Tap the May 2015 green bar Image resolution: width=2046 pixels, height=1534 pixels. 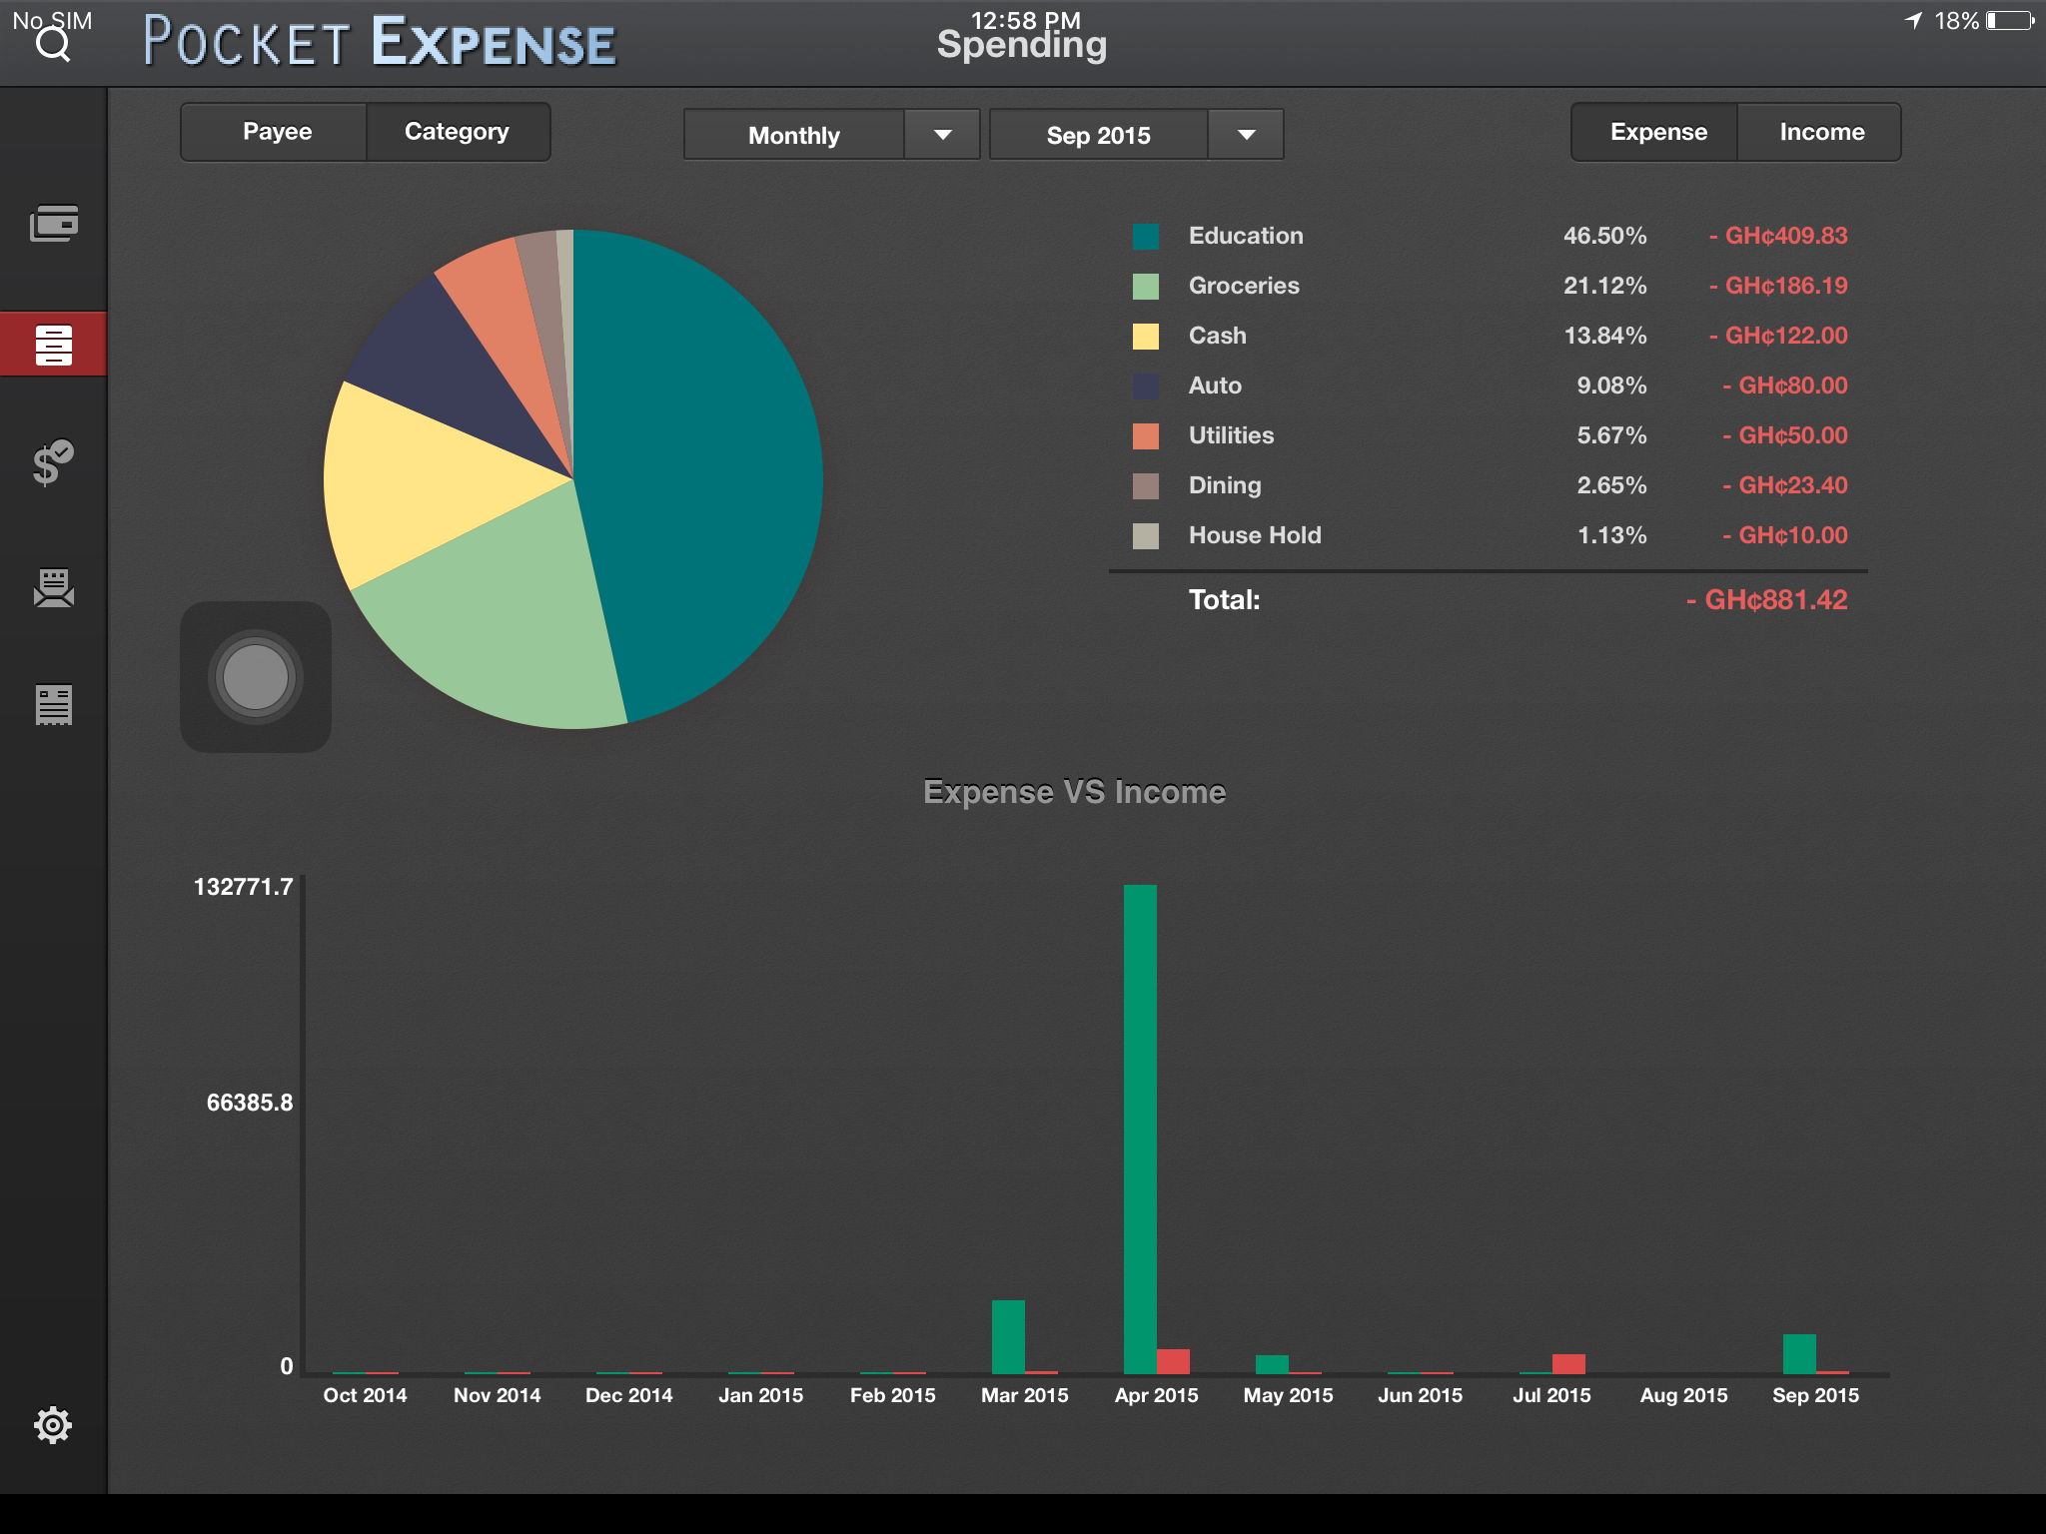tap(1272, 1364)
